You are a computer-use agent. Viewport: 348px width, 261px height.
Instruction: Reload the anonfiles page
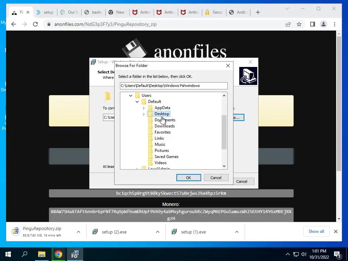coord(35,24)
